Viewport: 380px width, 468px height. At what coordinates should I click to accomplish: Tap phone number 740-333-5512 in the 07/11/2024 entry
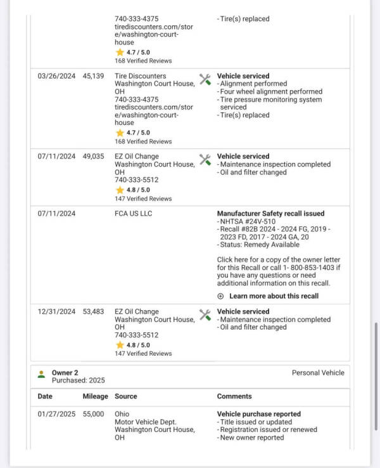pos(137,180)
